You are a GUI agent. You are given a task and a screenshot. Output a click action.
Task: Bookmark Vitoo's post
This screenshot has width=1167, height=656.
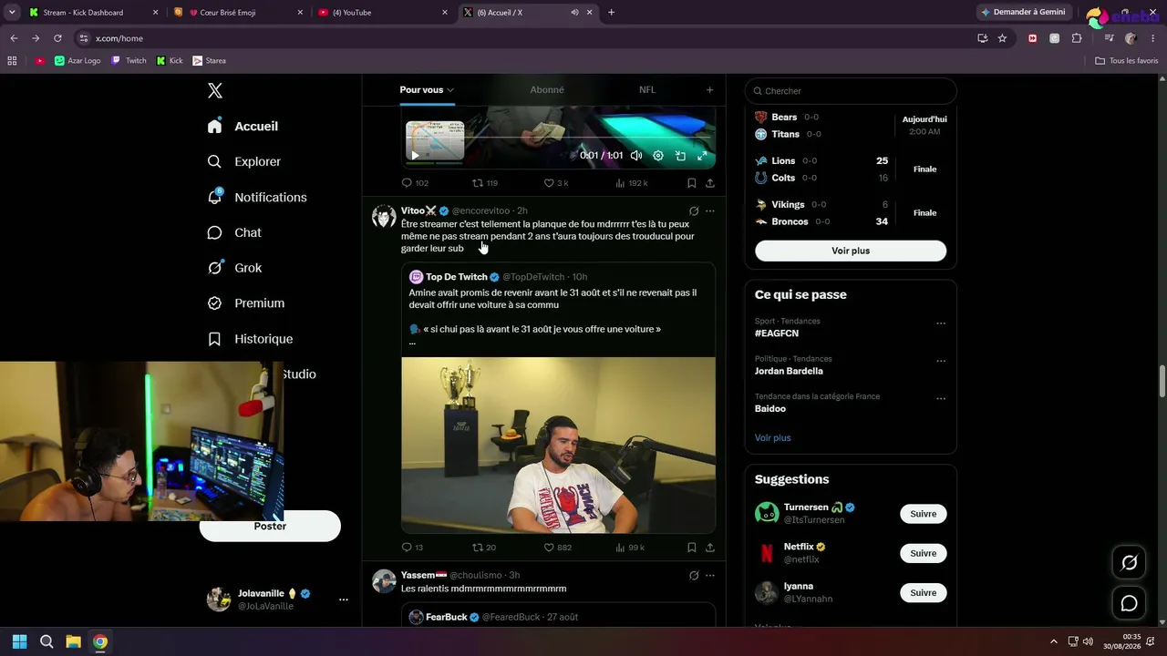click(x=692, y=548)
